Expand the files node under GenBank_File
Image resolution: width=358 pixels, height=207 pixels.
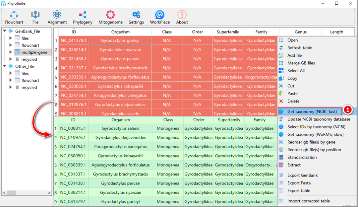(11, 38)
